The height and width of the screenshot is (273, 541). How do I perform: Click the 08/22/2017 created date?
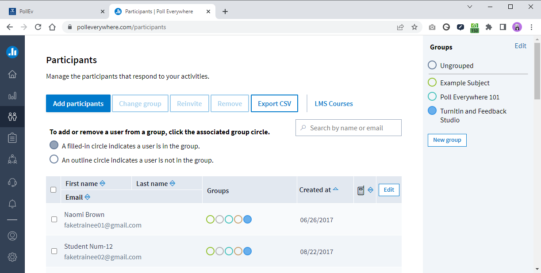pyautogui.click(x=317, y=252)
